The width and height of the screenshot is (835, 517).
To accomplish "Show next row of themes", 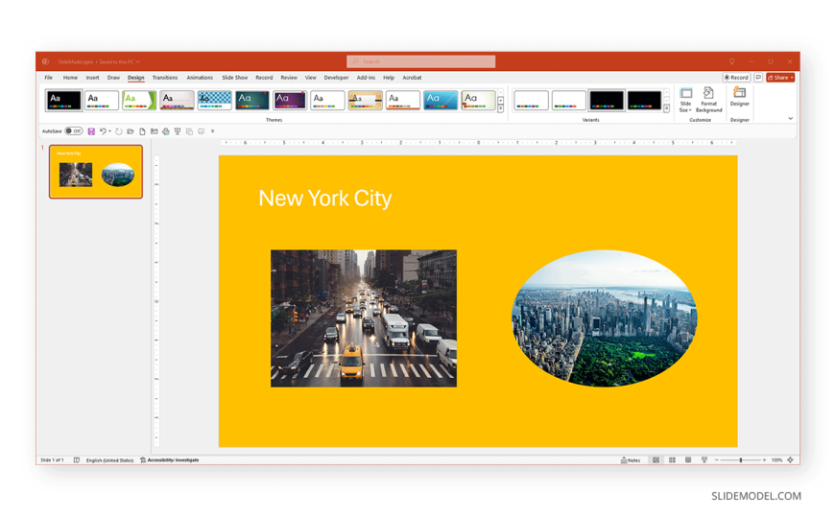I will (501, 101).
